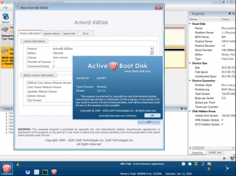Select the Properties tab at panel bottom

tap(197, 153)
